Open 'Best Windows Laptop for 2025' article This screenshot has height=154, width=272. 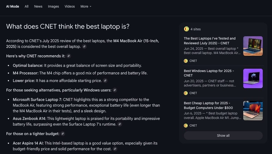pos(208,73)
